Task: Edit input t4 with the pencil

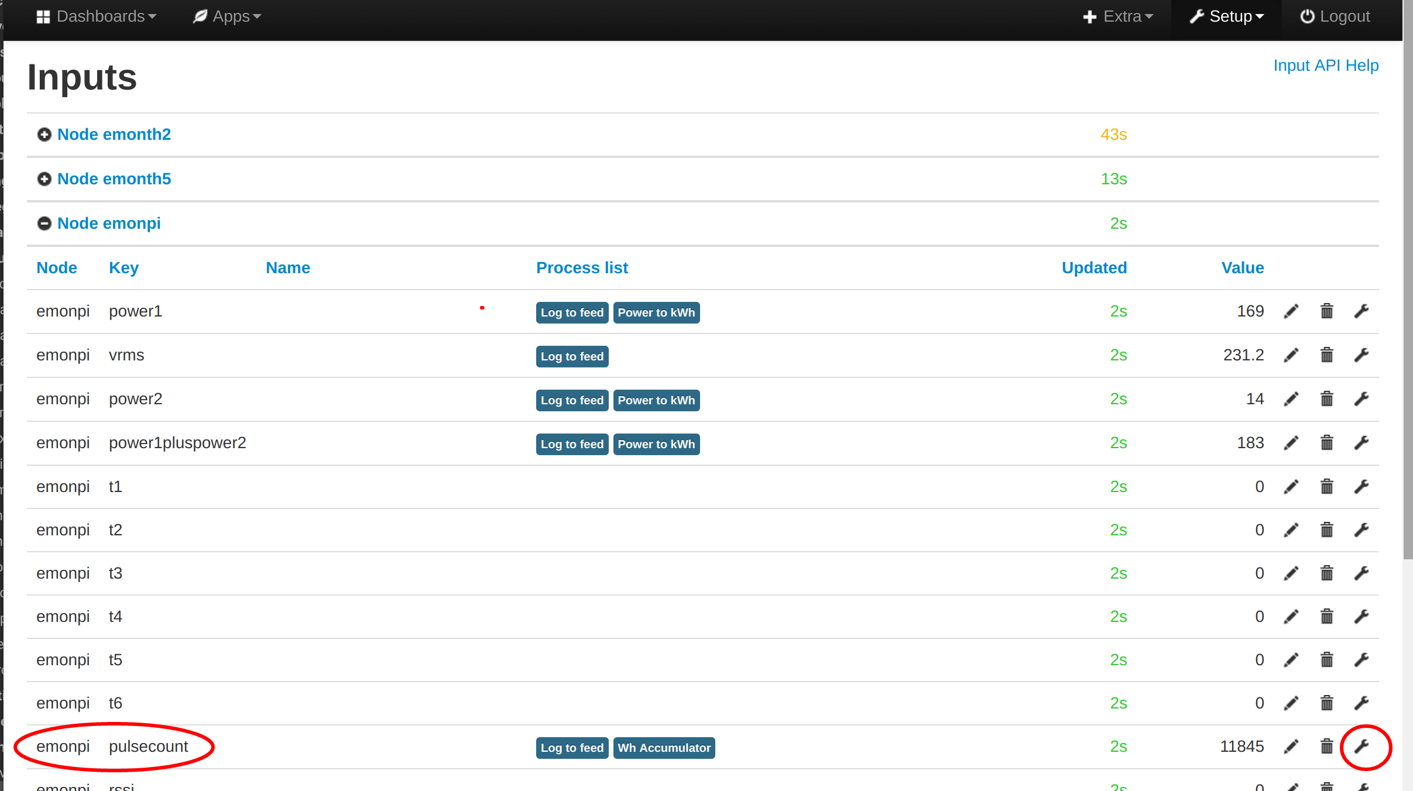Action: click(x=1291, y=617)
